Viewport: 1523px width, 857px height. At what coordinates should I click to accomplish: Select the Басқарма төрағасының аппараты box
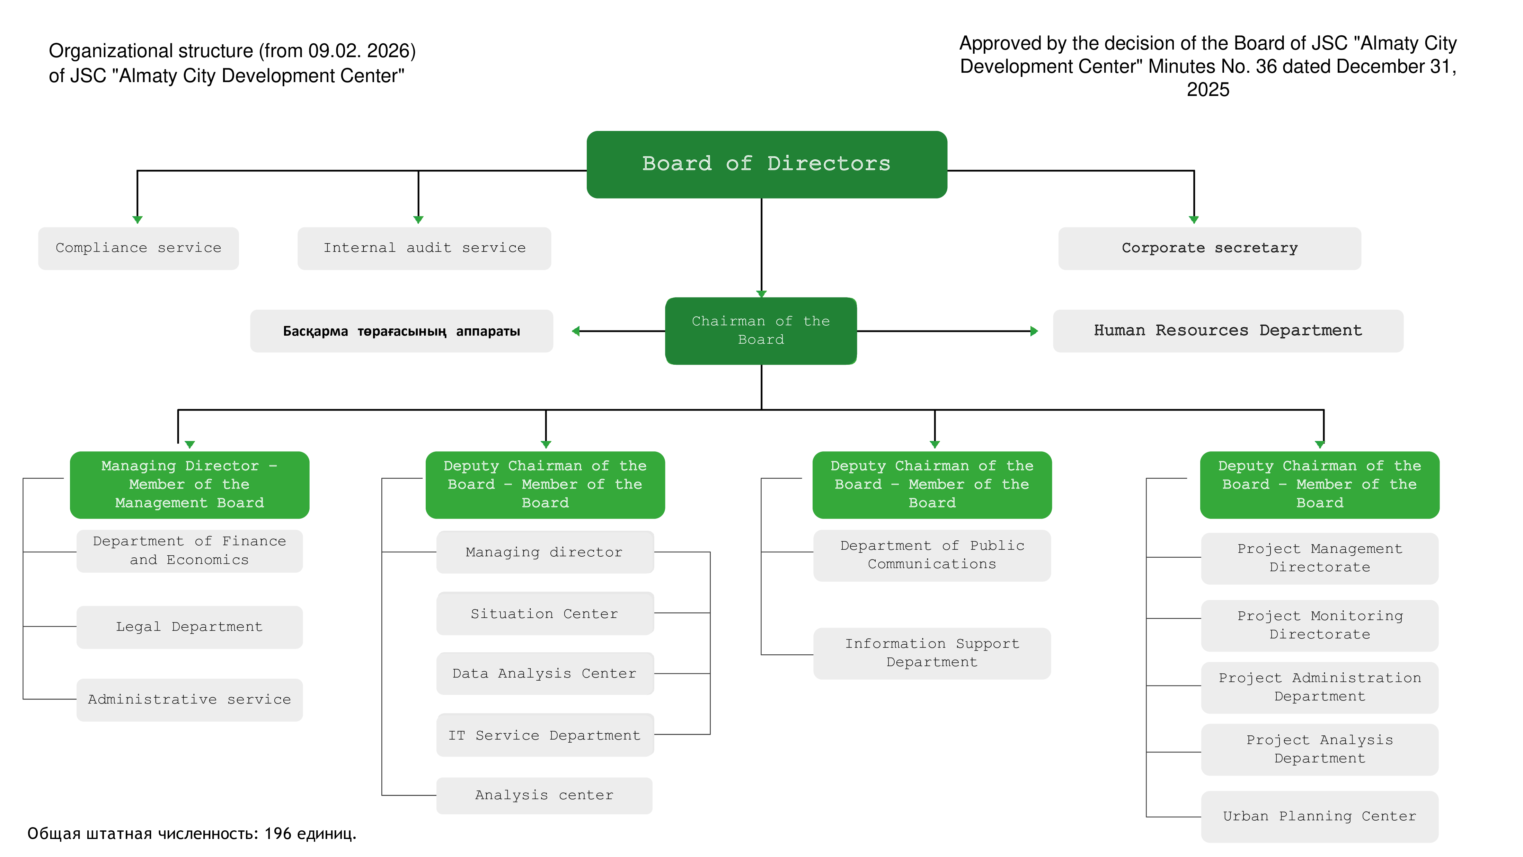pos(401,330)
